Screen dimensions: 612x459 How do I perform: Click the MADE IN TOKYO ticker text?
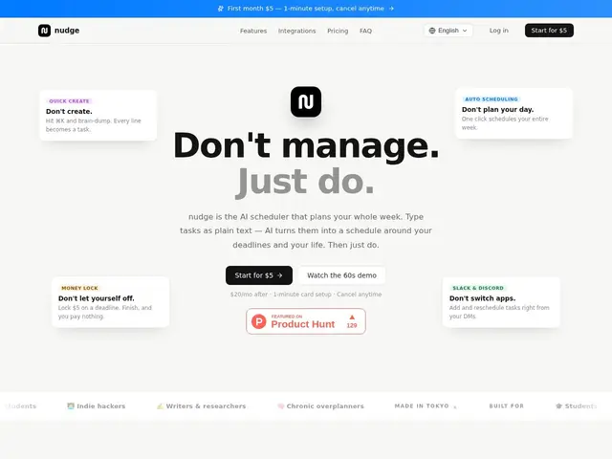(x=422, y=405)
